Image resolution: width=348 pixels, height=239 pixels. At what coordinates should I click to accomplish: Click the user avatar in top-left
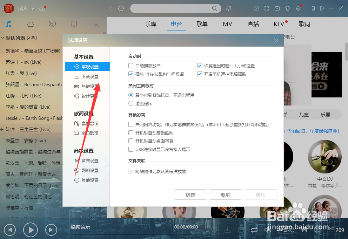[9, 8]
